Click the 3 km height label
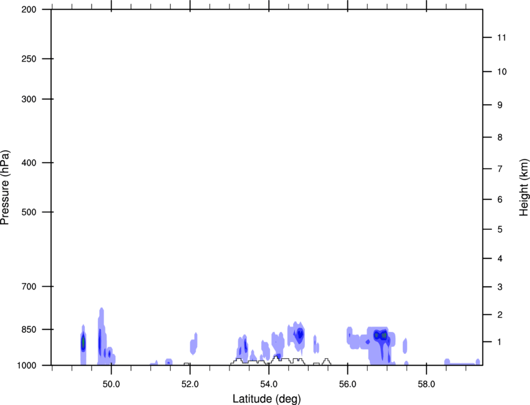Viewport: 530px width, 405px height. (500, 287)
